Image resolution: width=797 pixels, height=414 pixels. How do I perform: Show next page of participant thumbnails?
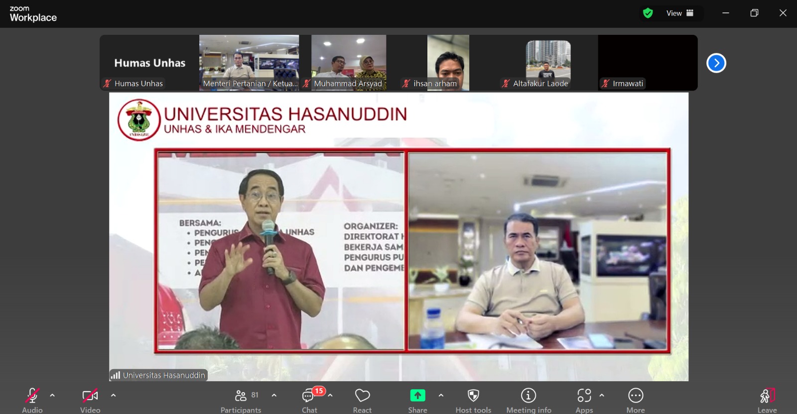(716, 63)
